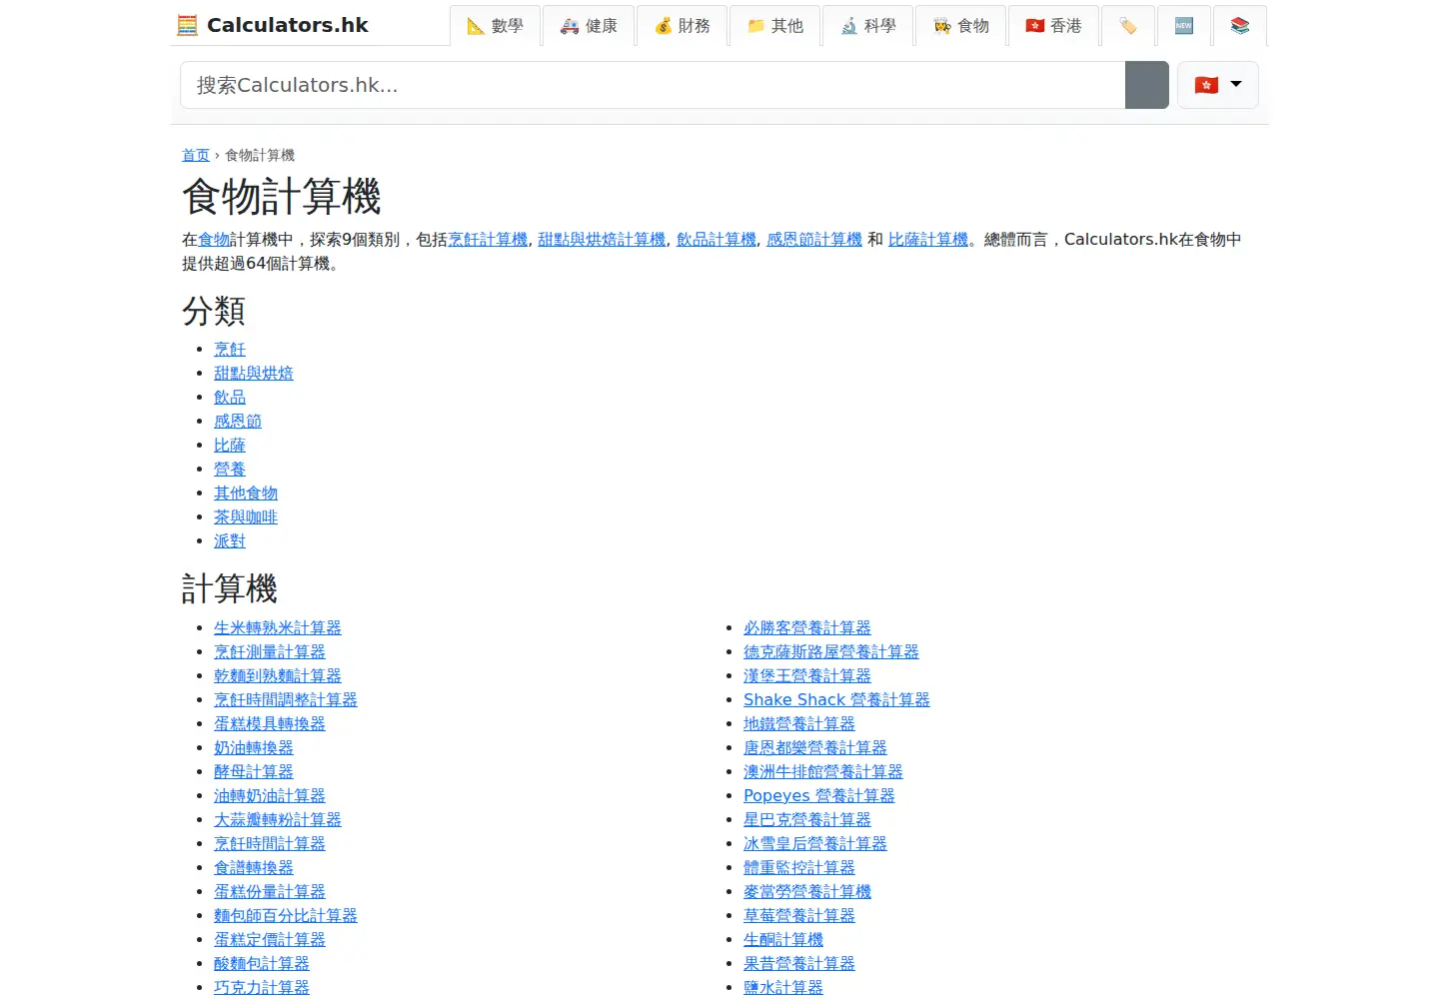Open the 食物 link in the intro paragraph
The height and width of the screenshot is (999, 1439).
pos(214,240)
